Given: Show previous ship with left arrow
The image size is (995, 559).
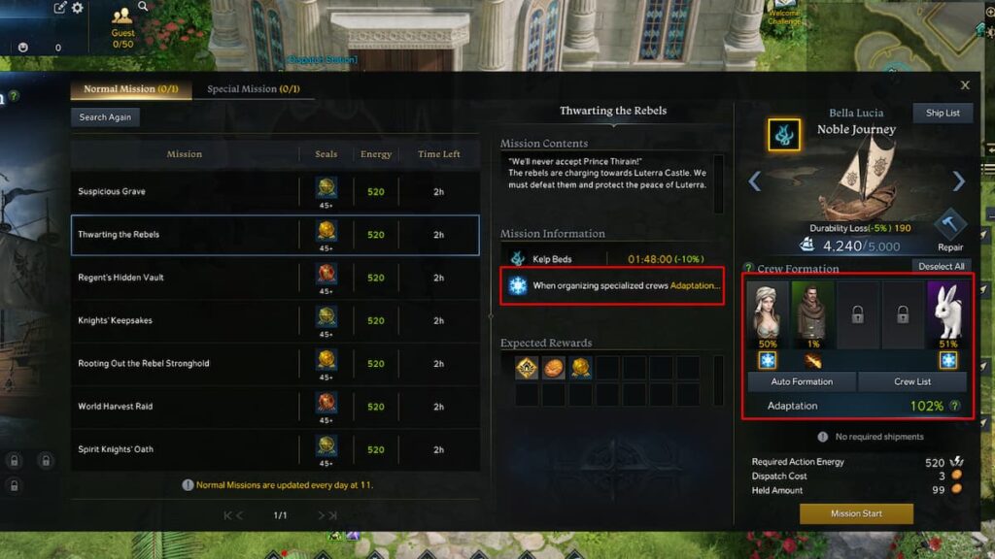Looking at the screenshot, I should coord(754,181).
